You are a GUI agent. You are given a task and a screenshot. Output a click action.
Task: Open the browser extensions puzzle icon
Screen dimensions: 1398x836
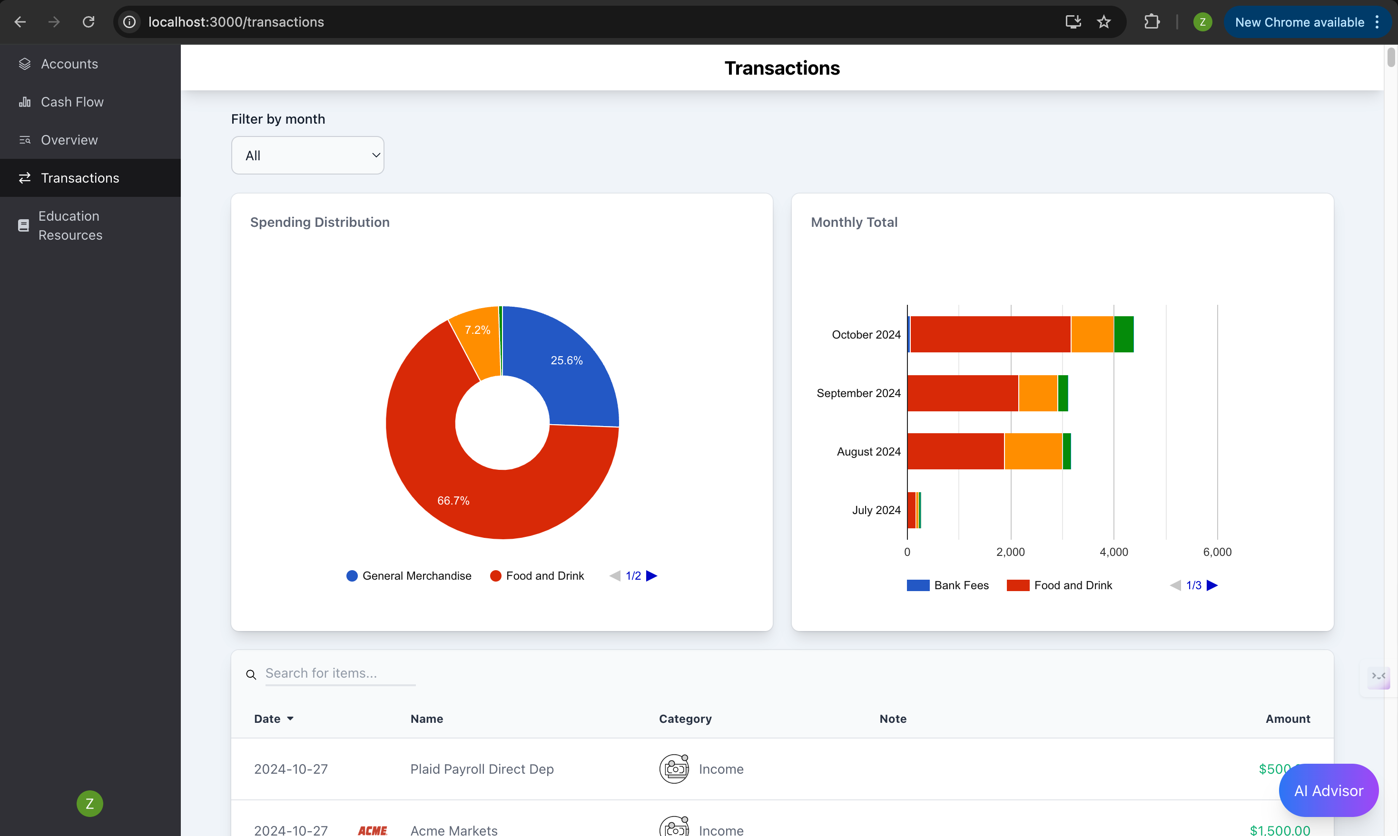(x=1151, y=22)
